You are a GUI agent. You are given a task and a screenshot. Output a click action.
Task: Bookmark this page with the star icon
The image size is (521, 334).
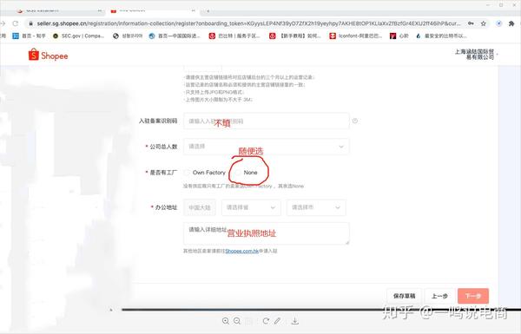pos(484,23)
